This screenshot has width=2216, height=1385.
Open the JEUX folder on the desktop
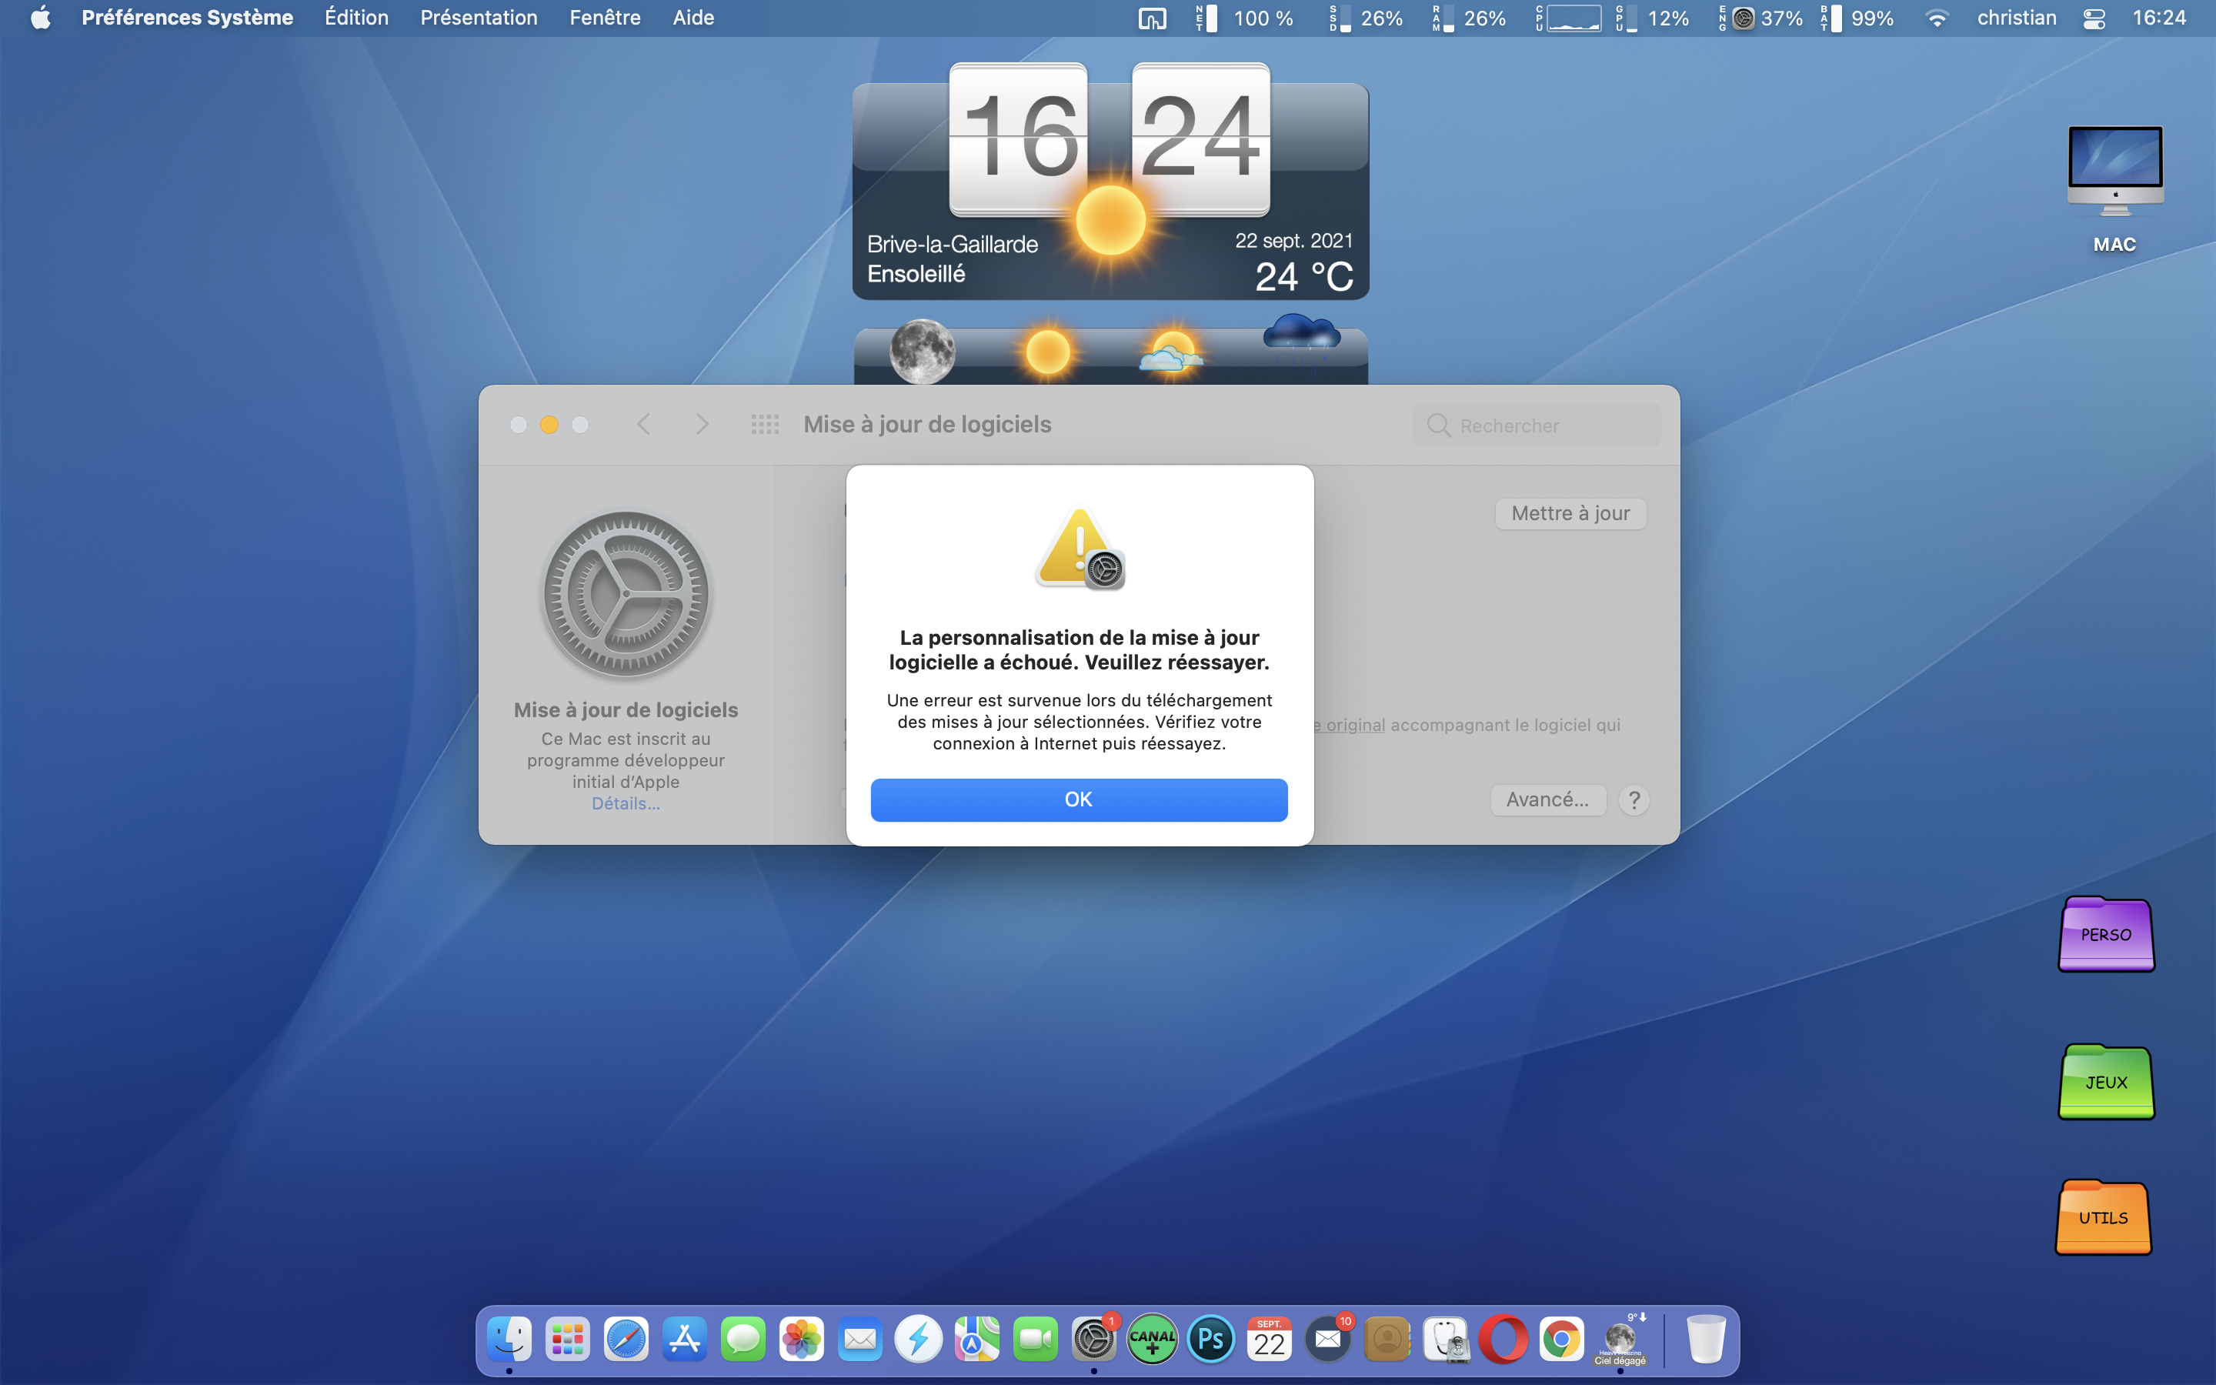click(x=2105, y=1082)
